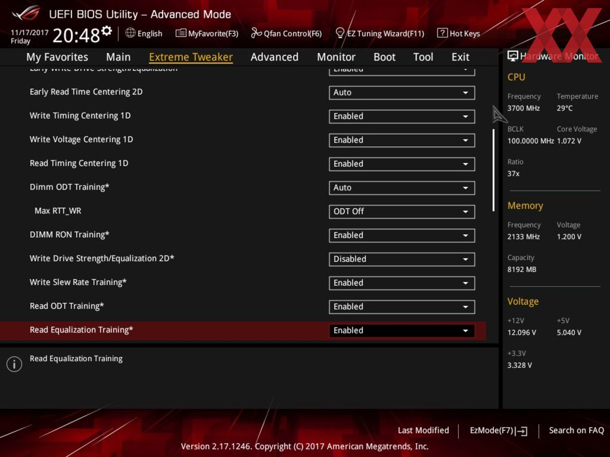610x457 pixels.
Task: Select the Max RTT_WR label
Action: (58, 211)
